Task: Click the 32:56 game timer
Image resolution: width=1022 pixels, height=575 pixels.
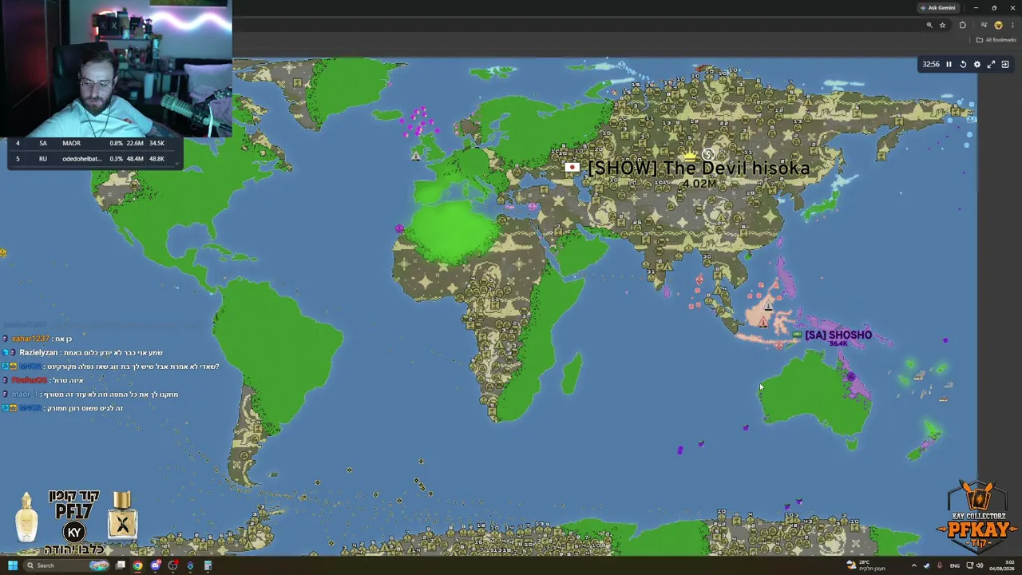Action: [931, 65]
